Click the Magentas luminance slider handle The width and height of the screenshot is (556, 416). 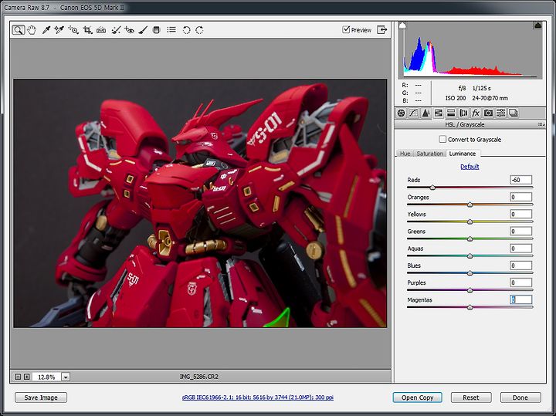(x=470, y=307)
